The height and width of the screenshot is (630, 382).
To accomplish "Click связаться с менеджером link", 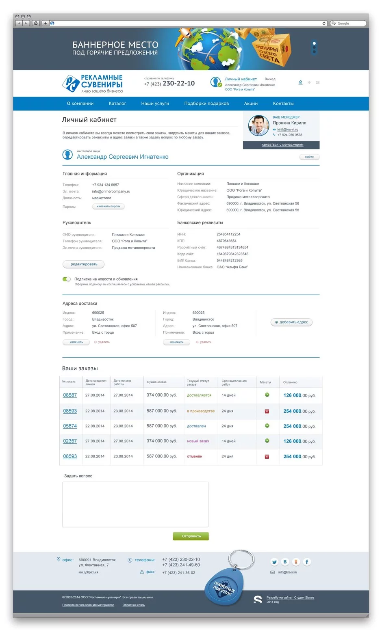I will 282,145.
